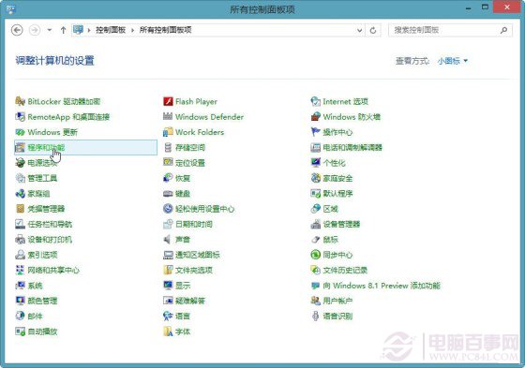525x368 pixels.
Task: Open the Internet 选项 icon
Action: tap(316, 101)
